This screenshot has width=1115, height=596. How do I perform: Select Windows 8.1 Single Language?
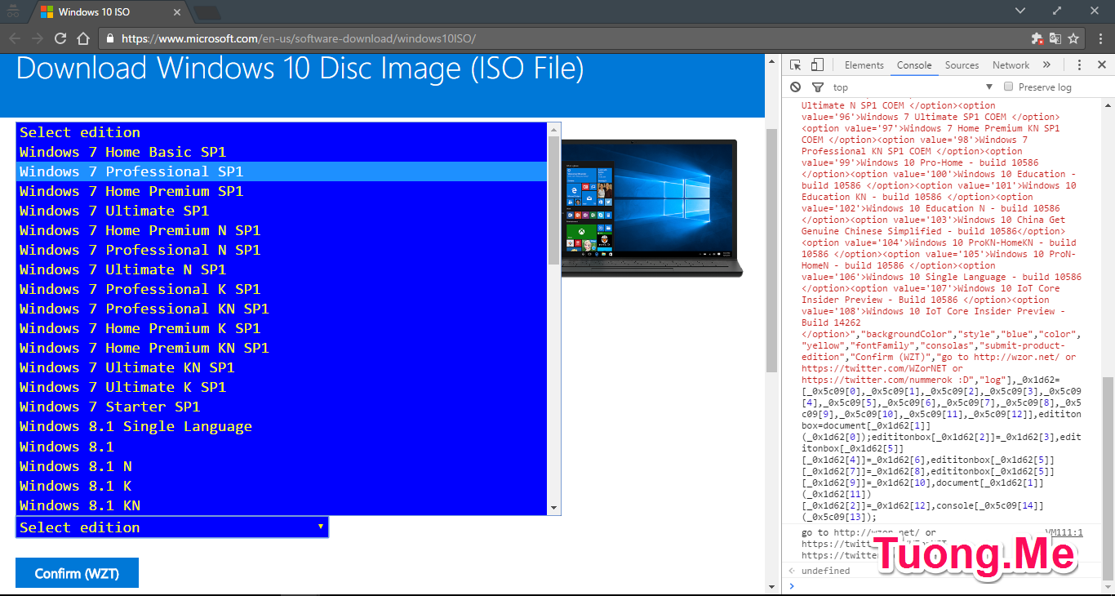pyautogui.click(x=282, y=426)
